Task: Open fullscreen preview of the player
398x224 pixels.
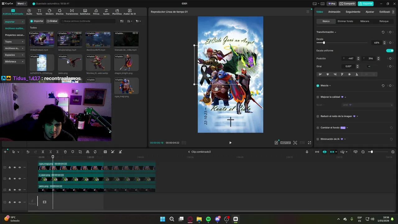Action: [309, 143]
